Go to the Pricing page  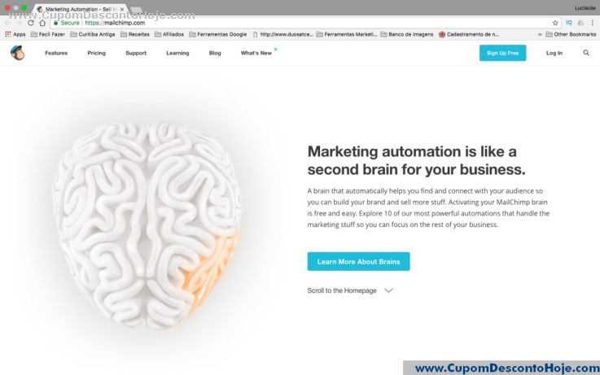pos(96,53)
